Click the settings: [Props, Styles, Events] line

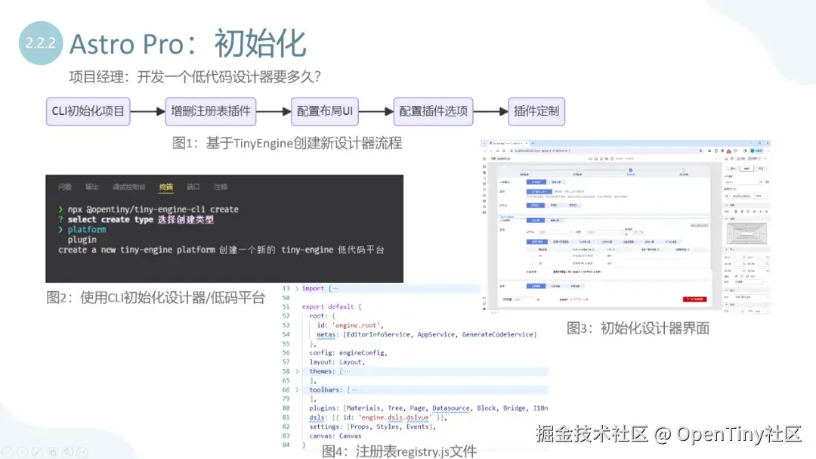[x=372, y=426]
